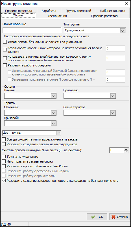
Task: Toggle Группа по умолчанию checkbox
Action: [4, 157]
